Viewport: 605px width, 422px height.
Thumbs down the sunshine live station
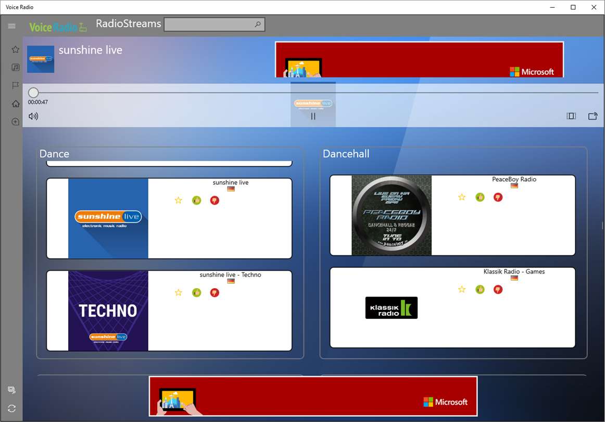(215, 201)
